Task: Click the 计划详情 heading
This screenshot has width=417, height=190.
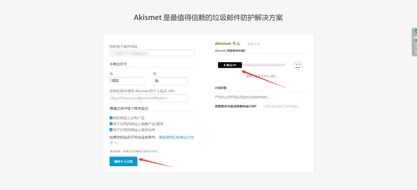Action: point(220,88)
